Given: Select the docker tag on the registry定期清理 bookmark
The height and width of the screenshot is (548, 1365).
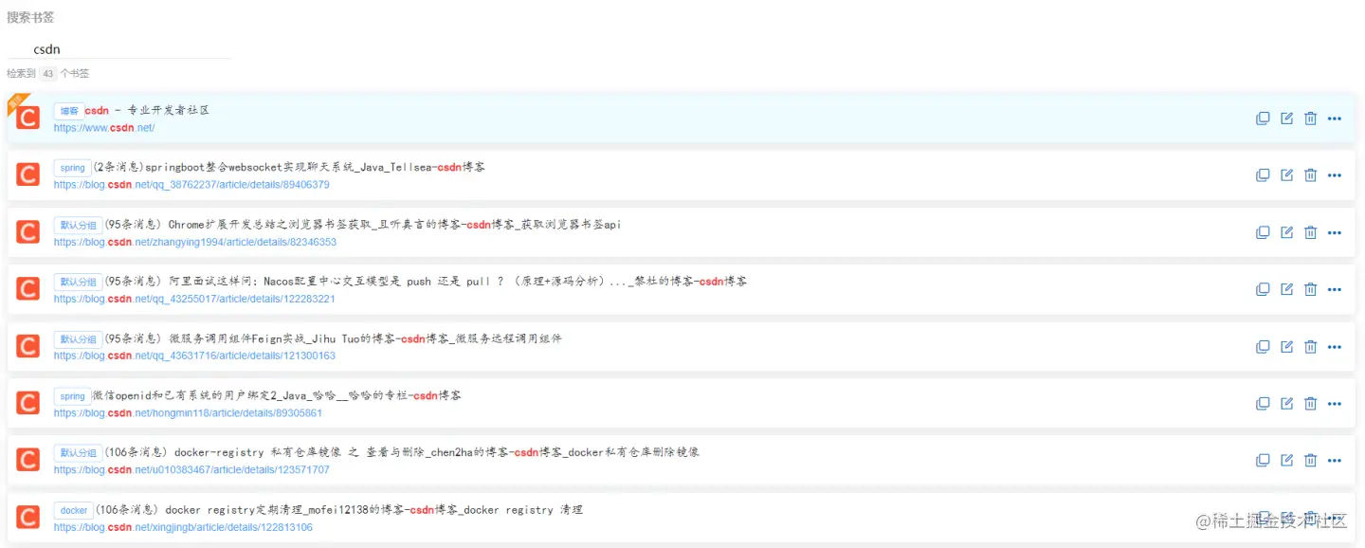Looking at the screenshot, I should tap(74, 510).
